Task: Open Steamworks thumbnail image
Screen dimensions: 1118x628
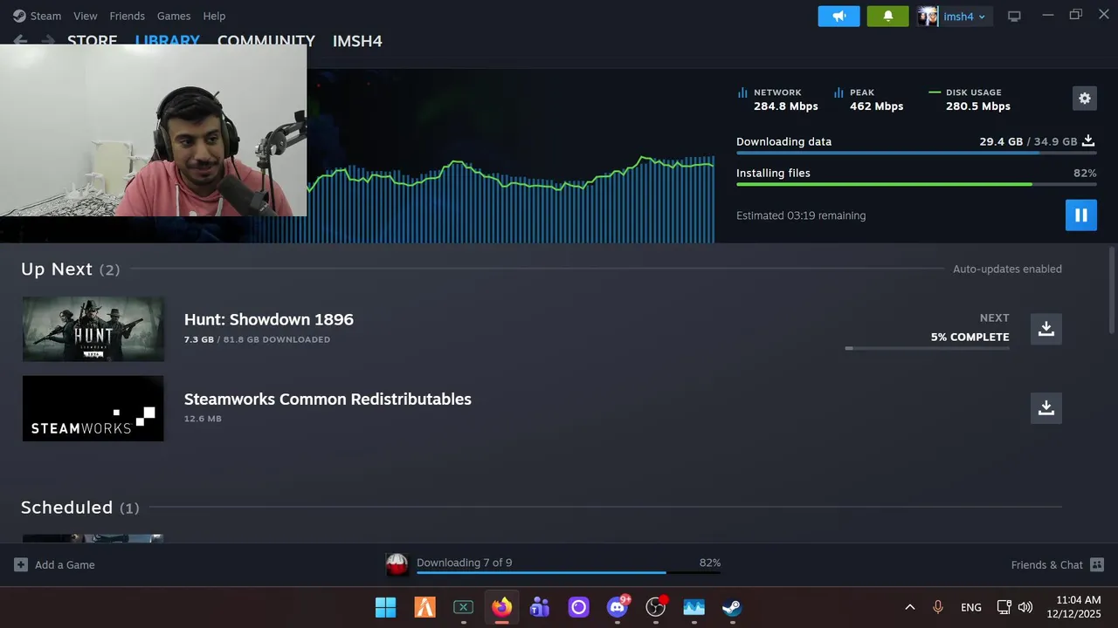Action: click(93, 408)
